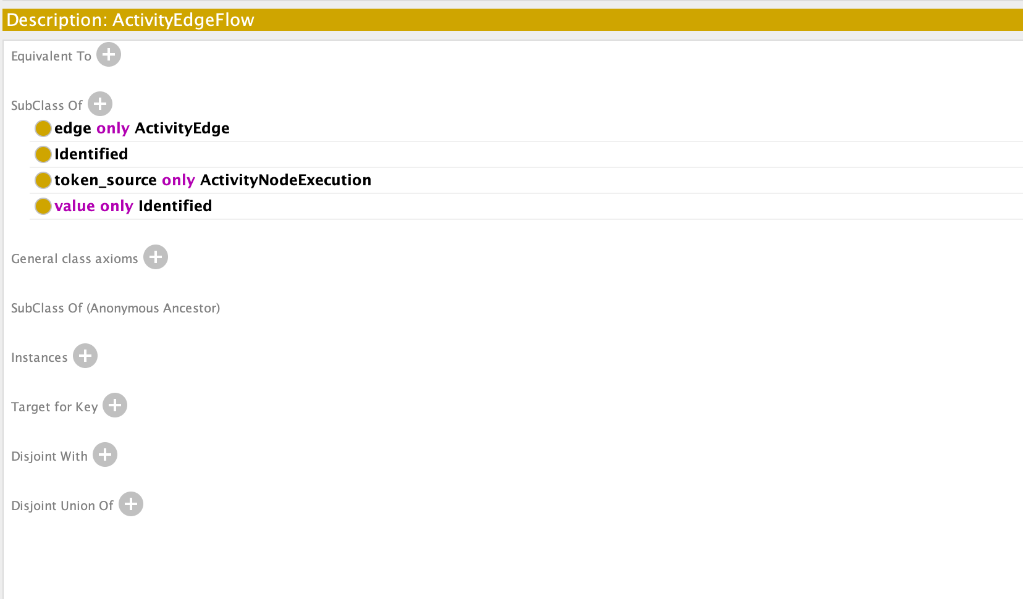This screenshot has height=599, width=1023.
Task: Add a Disjoint Union Of axiom
Action: [x=130, y=504]
